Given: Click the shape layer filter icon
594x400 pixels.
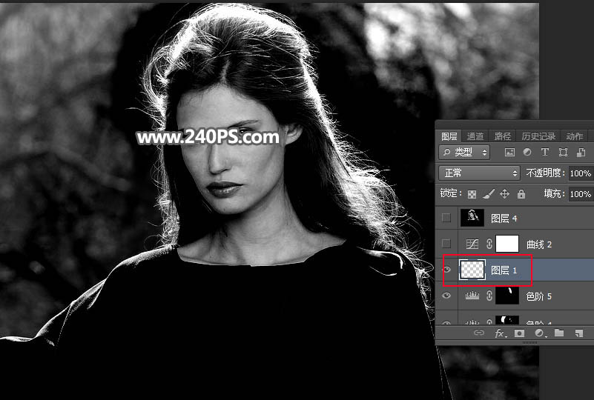Looking at the screenshot, I should coord(563,152).
